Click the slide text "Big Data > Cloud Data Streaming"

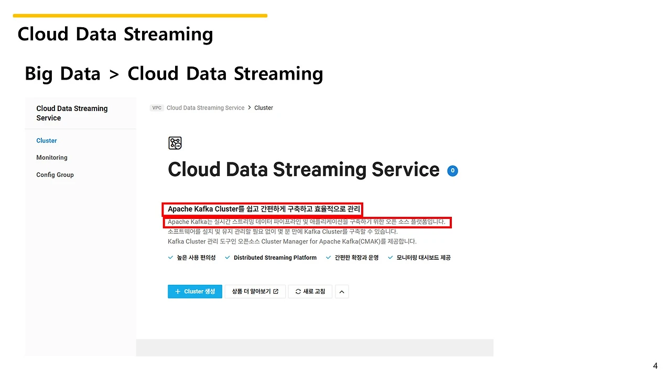pyautogui.click(x=174, y=74)
